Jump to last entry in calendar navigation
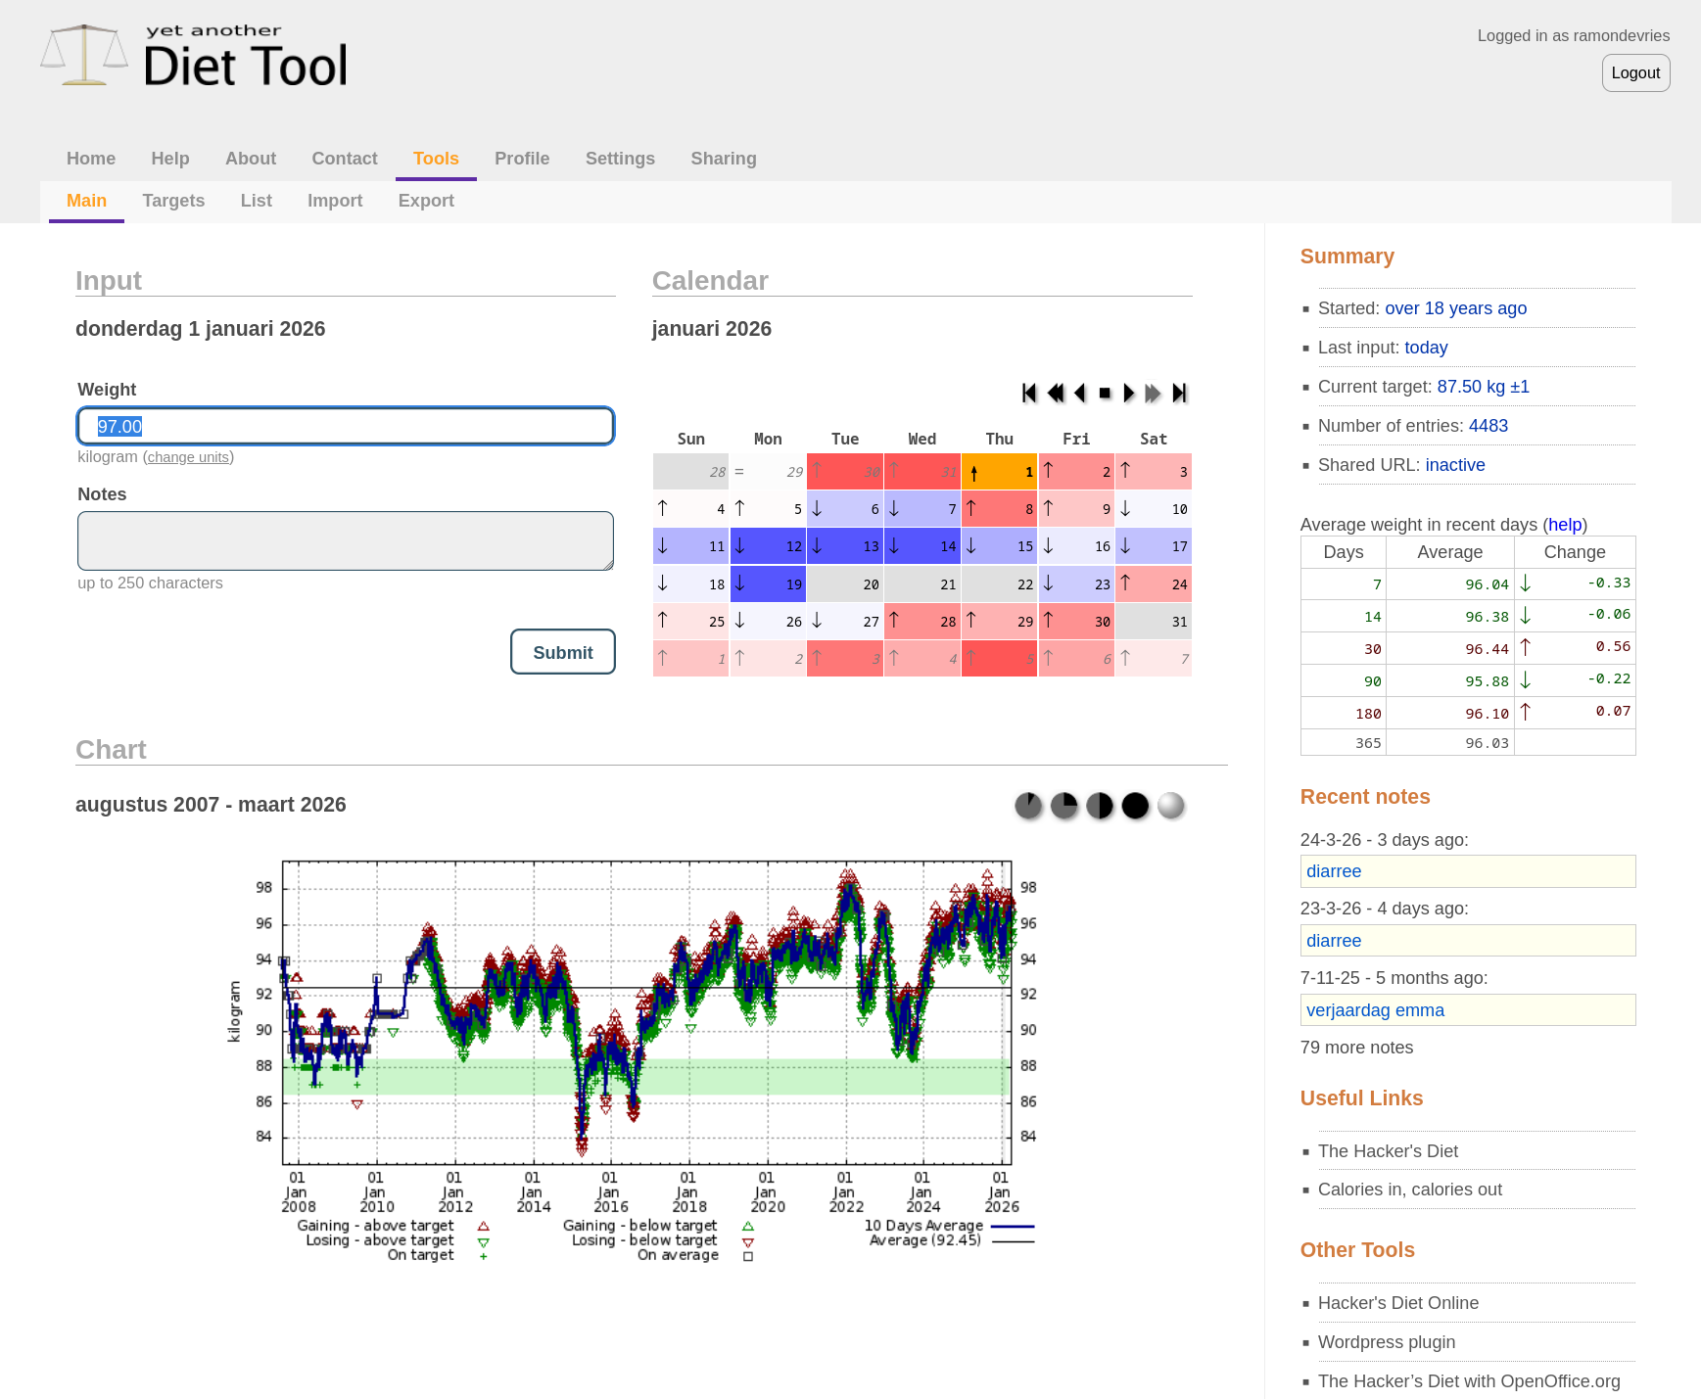The height and width of the screenshot is (1400, 1701). [x=1180, y=394]
